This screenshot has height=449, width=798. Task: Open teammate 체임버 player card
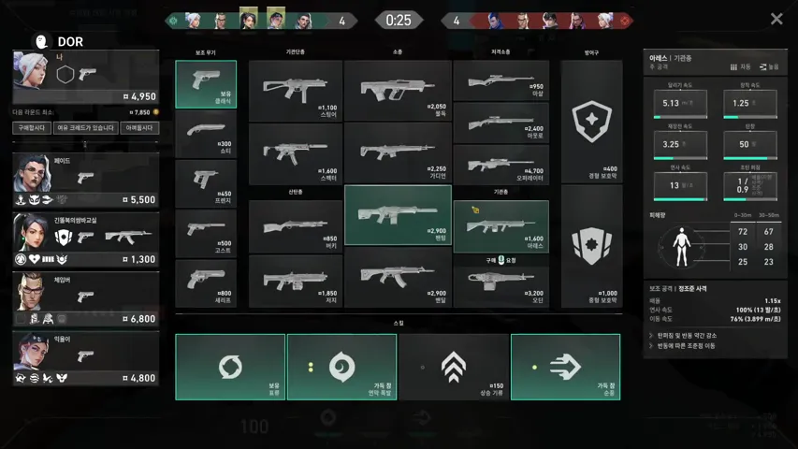coord(85,298)
